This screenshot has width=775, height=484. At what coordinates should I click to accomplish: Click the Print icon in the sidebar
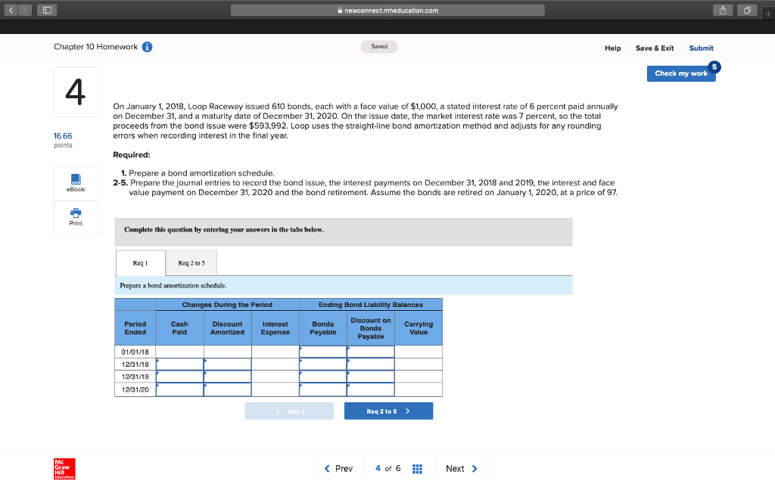pos(75,217)
